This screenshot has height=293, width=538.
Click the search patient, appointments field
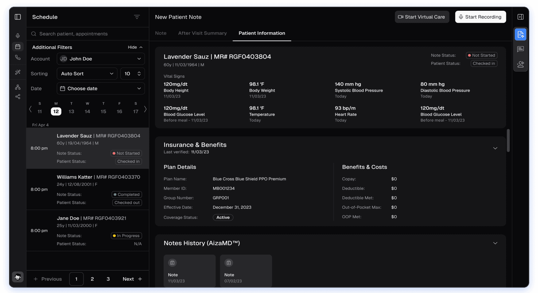(x=88, y=34)
